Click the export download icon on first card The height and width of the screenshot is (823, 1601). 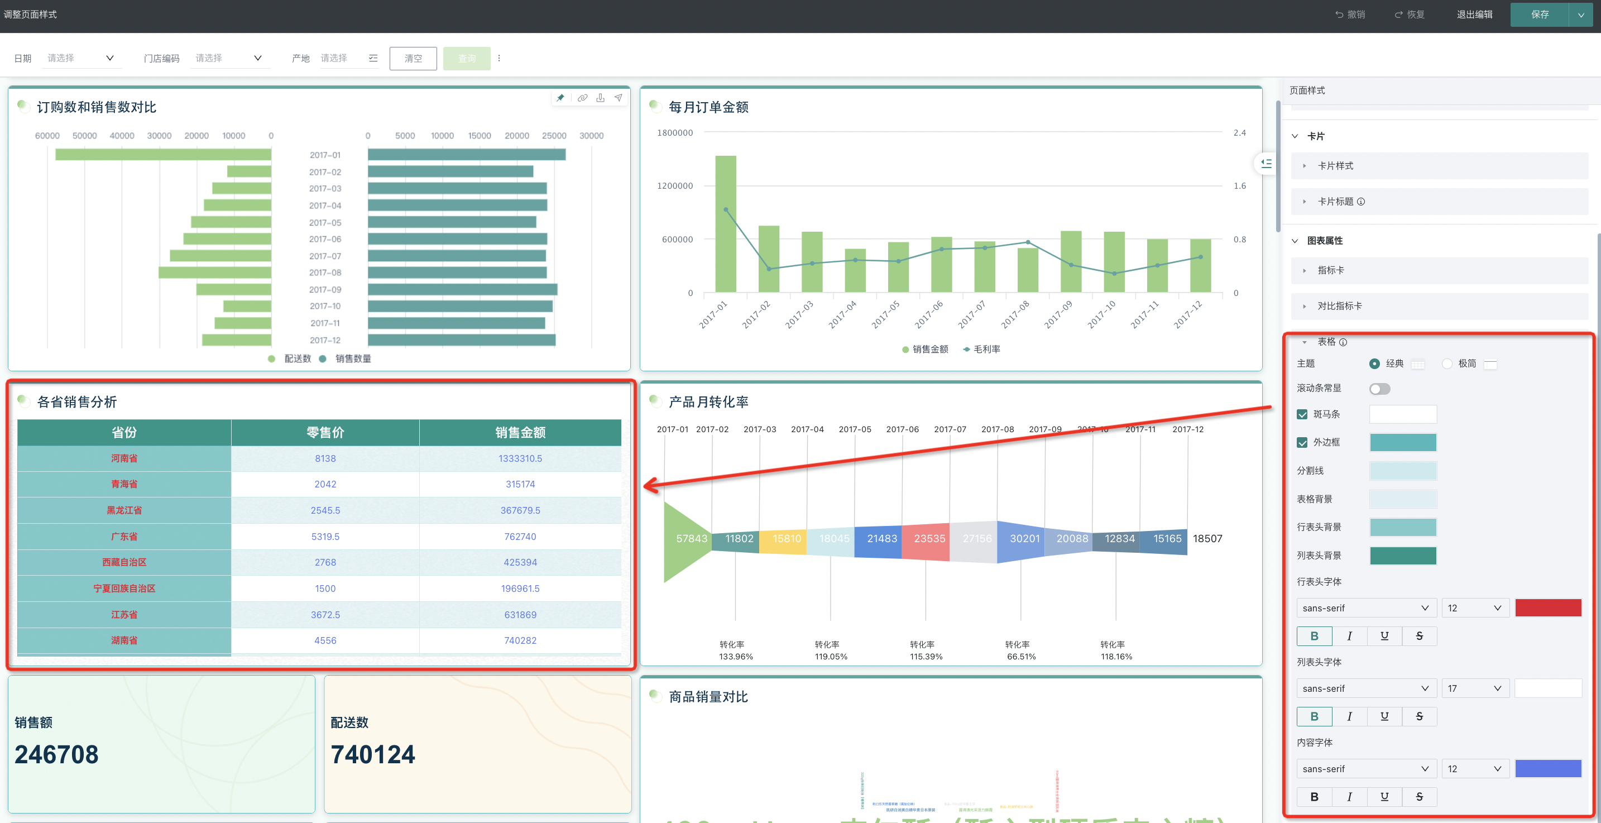pos(600,98)
